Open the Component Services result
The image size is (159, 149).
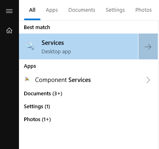(x=88, y=80)
